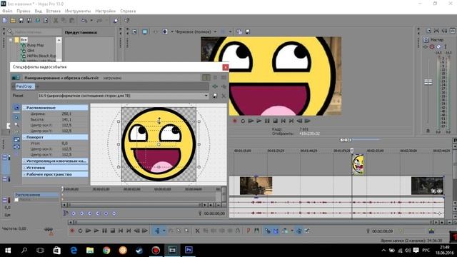Open the Windows Start menu
Viewport: 457px width, 257px height.
click(x=8, y=250)
